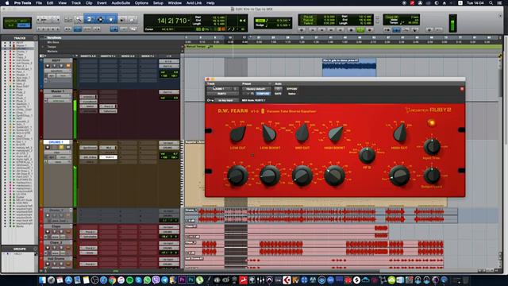The image size is (508, 286).
Task: Select the Grabber tool
Action: [111, 19]
